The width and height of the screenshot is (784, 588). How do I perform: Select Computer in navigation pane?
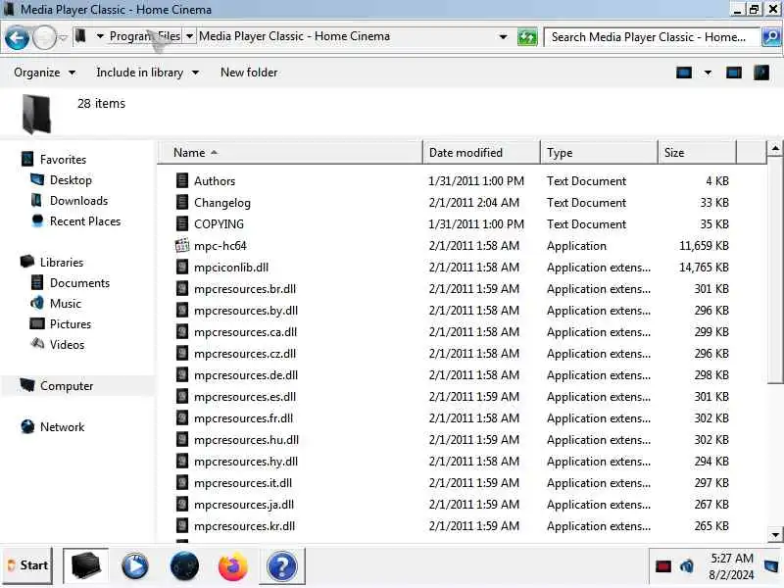coord(67,385)
